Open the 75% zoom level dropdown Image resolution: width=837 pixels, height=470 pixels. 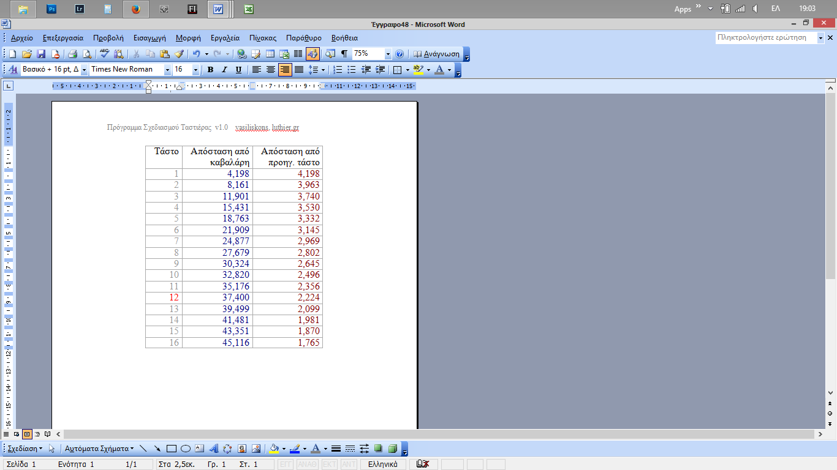click(x=388, y=54)
